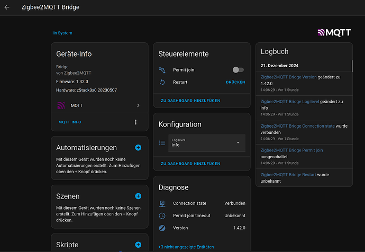Click the Permit join timeout clock icon
Viewport: 365px width, 252px height.
(x=162, y=215)
